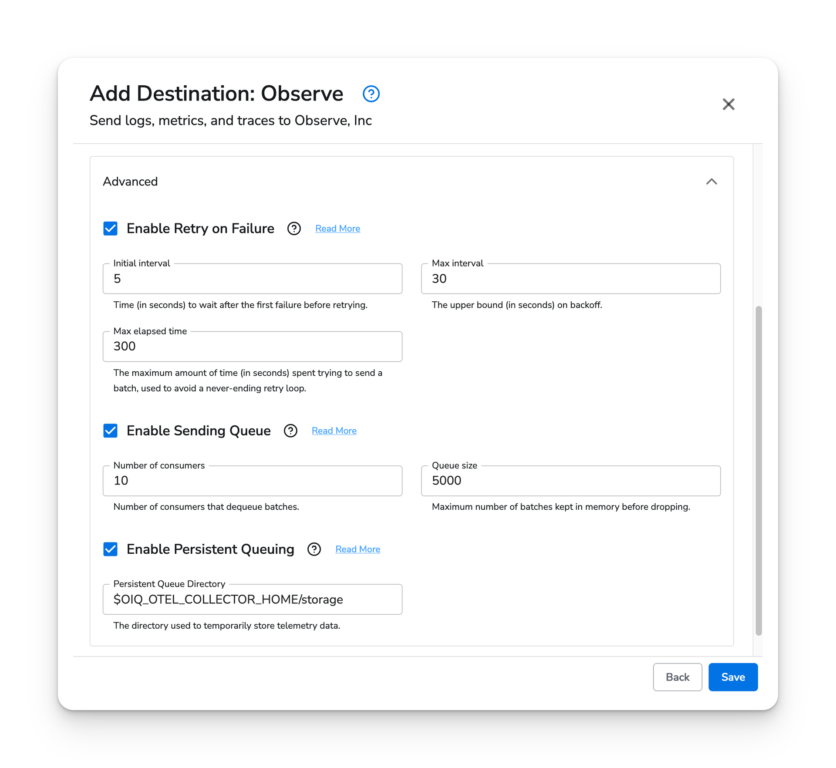836x768 pixels.
Task: Click subtitle 'Send logs, metrics, and traces to Observe, Inc'
Action: click(x=230, y=121)
